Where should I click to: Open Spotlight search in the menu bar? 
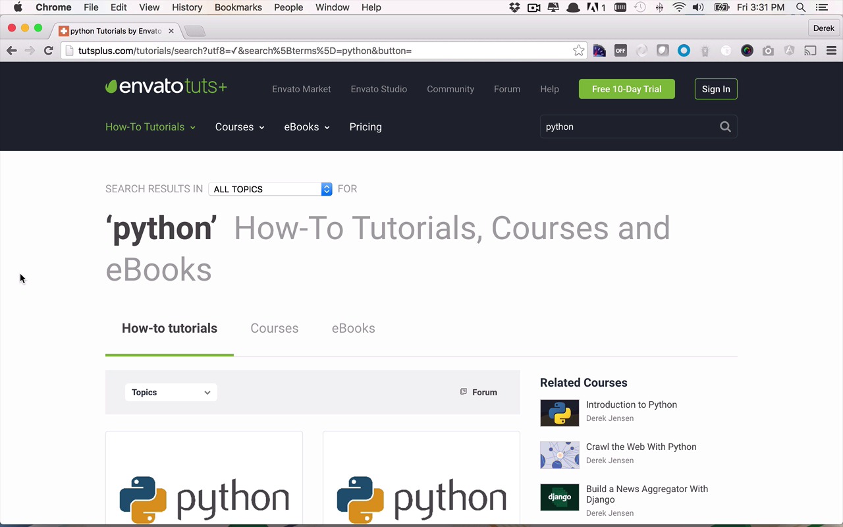point(801,7)
